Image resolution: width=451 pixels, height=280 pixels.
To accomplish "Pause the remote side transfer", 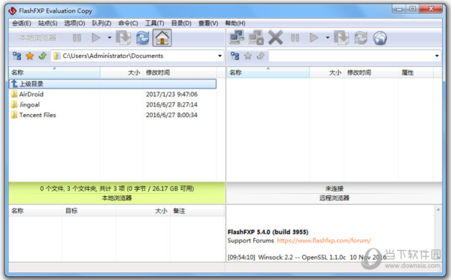I will click(295, 38).
